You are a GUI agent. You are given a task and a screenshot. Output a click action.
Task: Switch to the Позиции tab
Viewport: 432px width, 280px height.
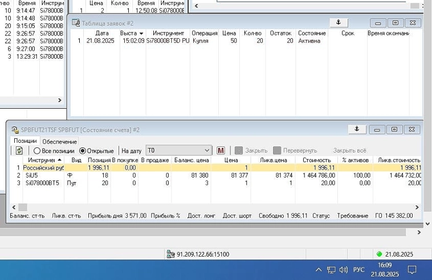point(25,141)
